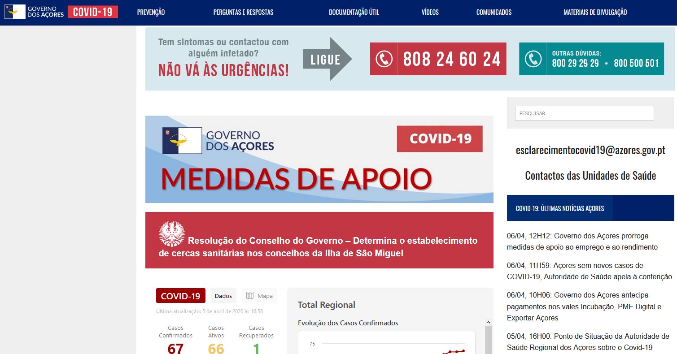Click the Última atualização timestamp text
Screen dimensions: 677x354
click(x=210, y=311)
